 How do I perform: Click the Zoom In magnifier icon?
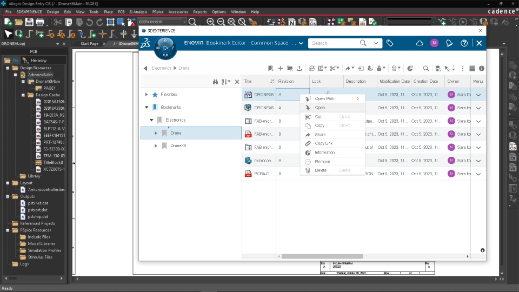coord(210,22)
